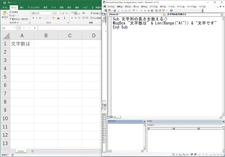225x157 pixels.
Task: Toggle center text alignment in Excel
Action: 76,18
